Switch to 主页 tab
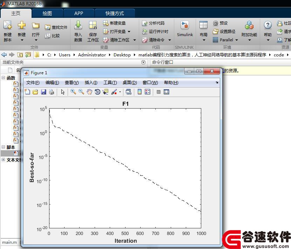Screen dimensions: 291x249 (x=16, y=13)
